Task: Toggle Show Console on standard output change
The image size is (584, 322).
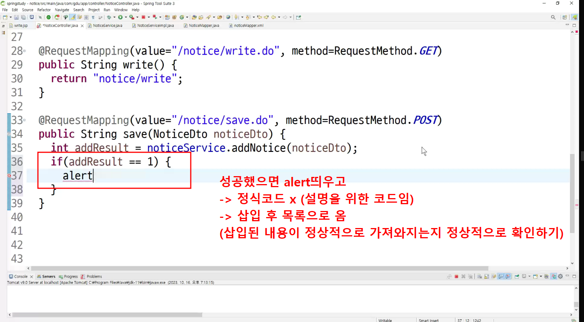Action: tap(501, 277)
